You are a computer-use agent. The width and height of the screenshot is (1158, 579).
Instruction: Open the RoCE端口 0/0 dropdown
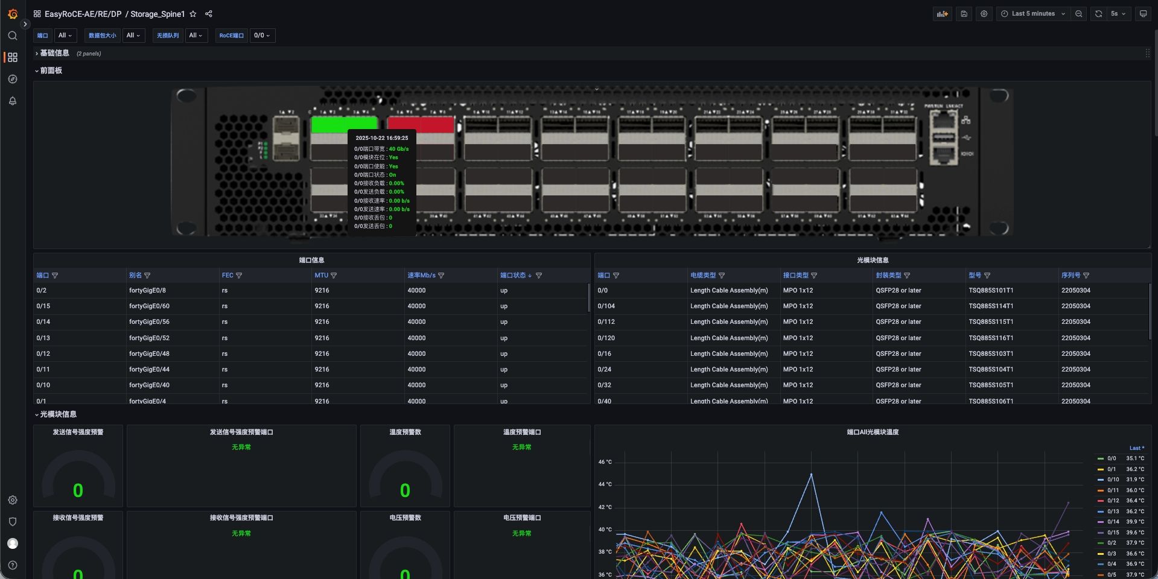pos(262,36)
